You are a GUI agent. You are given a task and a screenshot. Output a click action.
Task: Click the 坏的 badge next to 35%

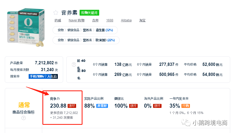(x=186, y=106)
